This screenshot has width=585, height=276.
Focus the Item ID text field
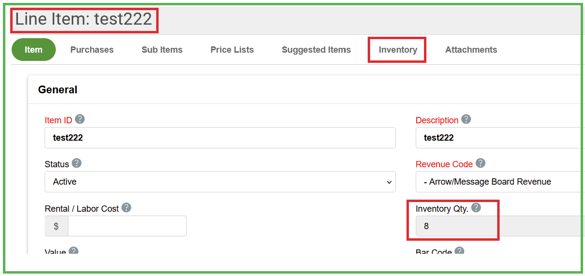click(x=220, y=138)
